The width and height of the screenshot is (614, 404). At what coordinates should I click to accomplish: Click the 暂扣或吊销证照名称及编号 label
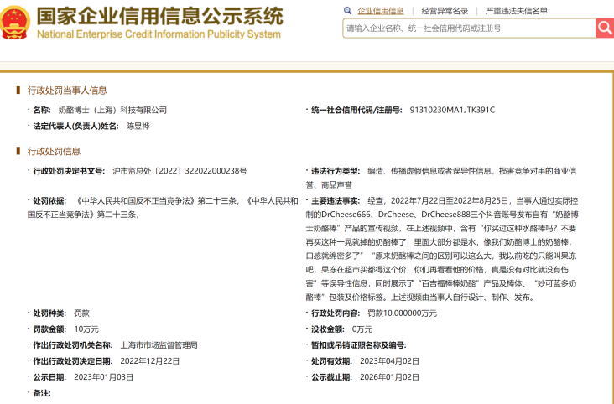359,345
